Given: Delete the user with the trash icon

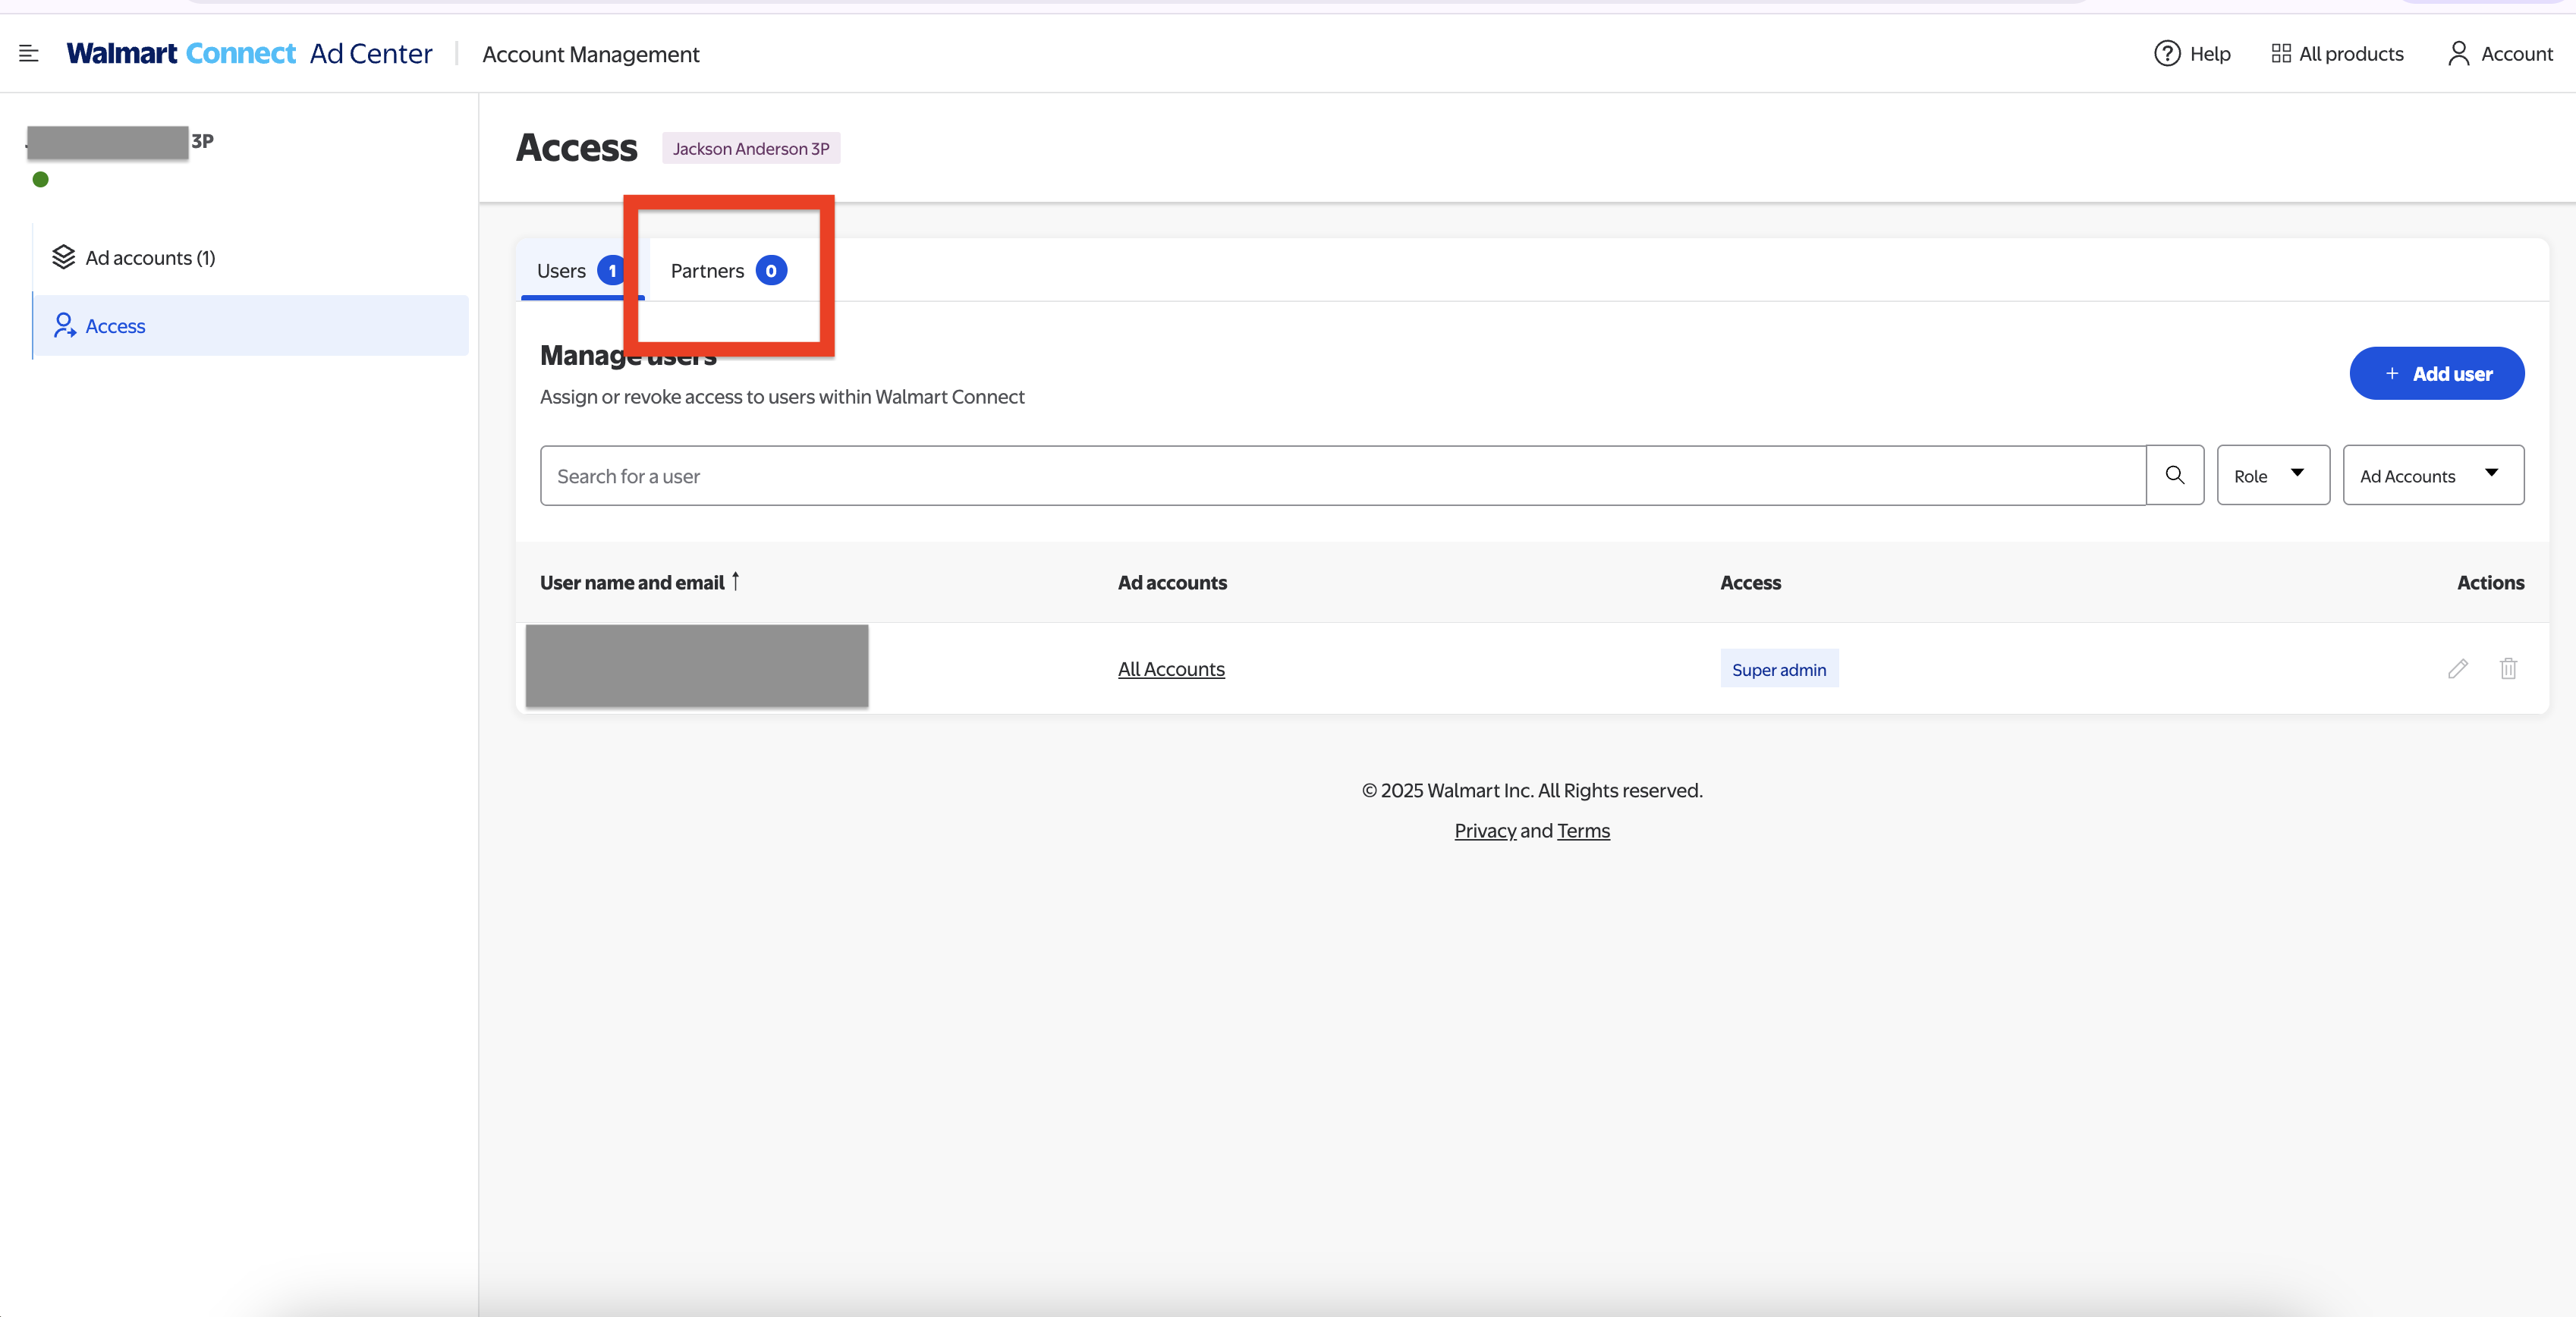Looking at the screenshot, I should click(2509, 668).
